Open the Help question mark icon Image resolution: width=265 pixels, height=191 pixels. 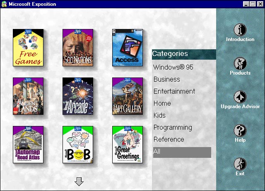click(x=240, y=131)
